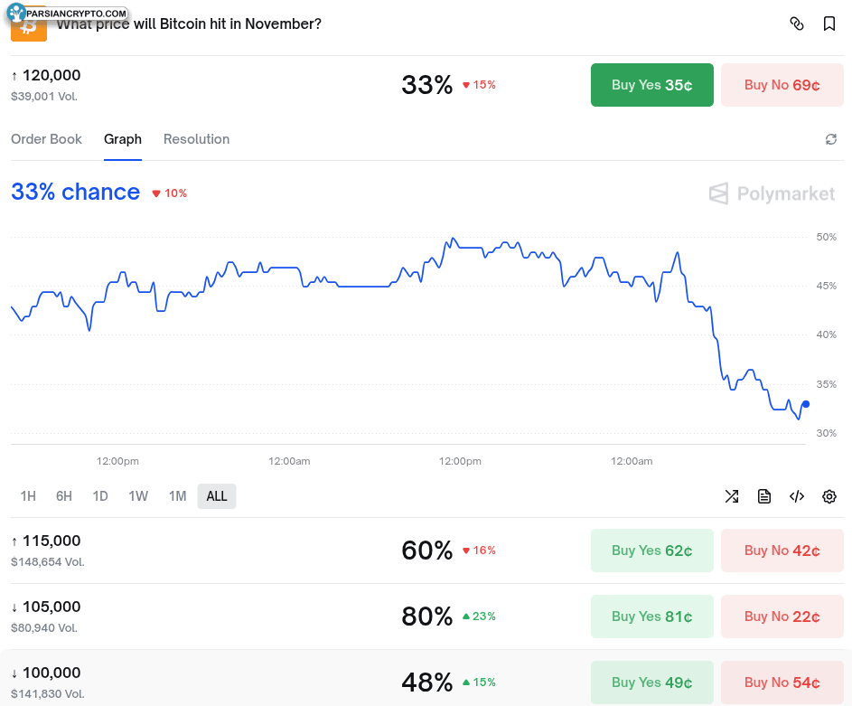
Task: Select the ALL range on the timeline selector
Action: point(216,496)
